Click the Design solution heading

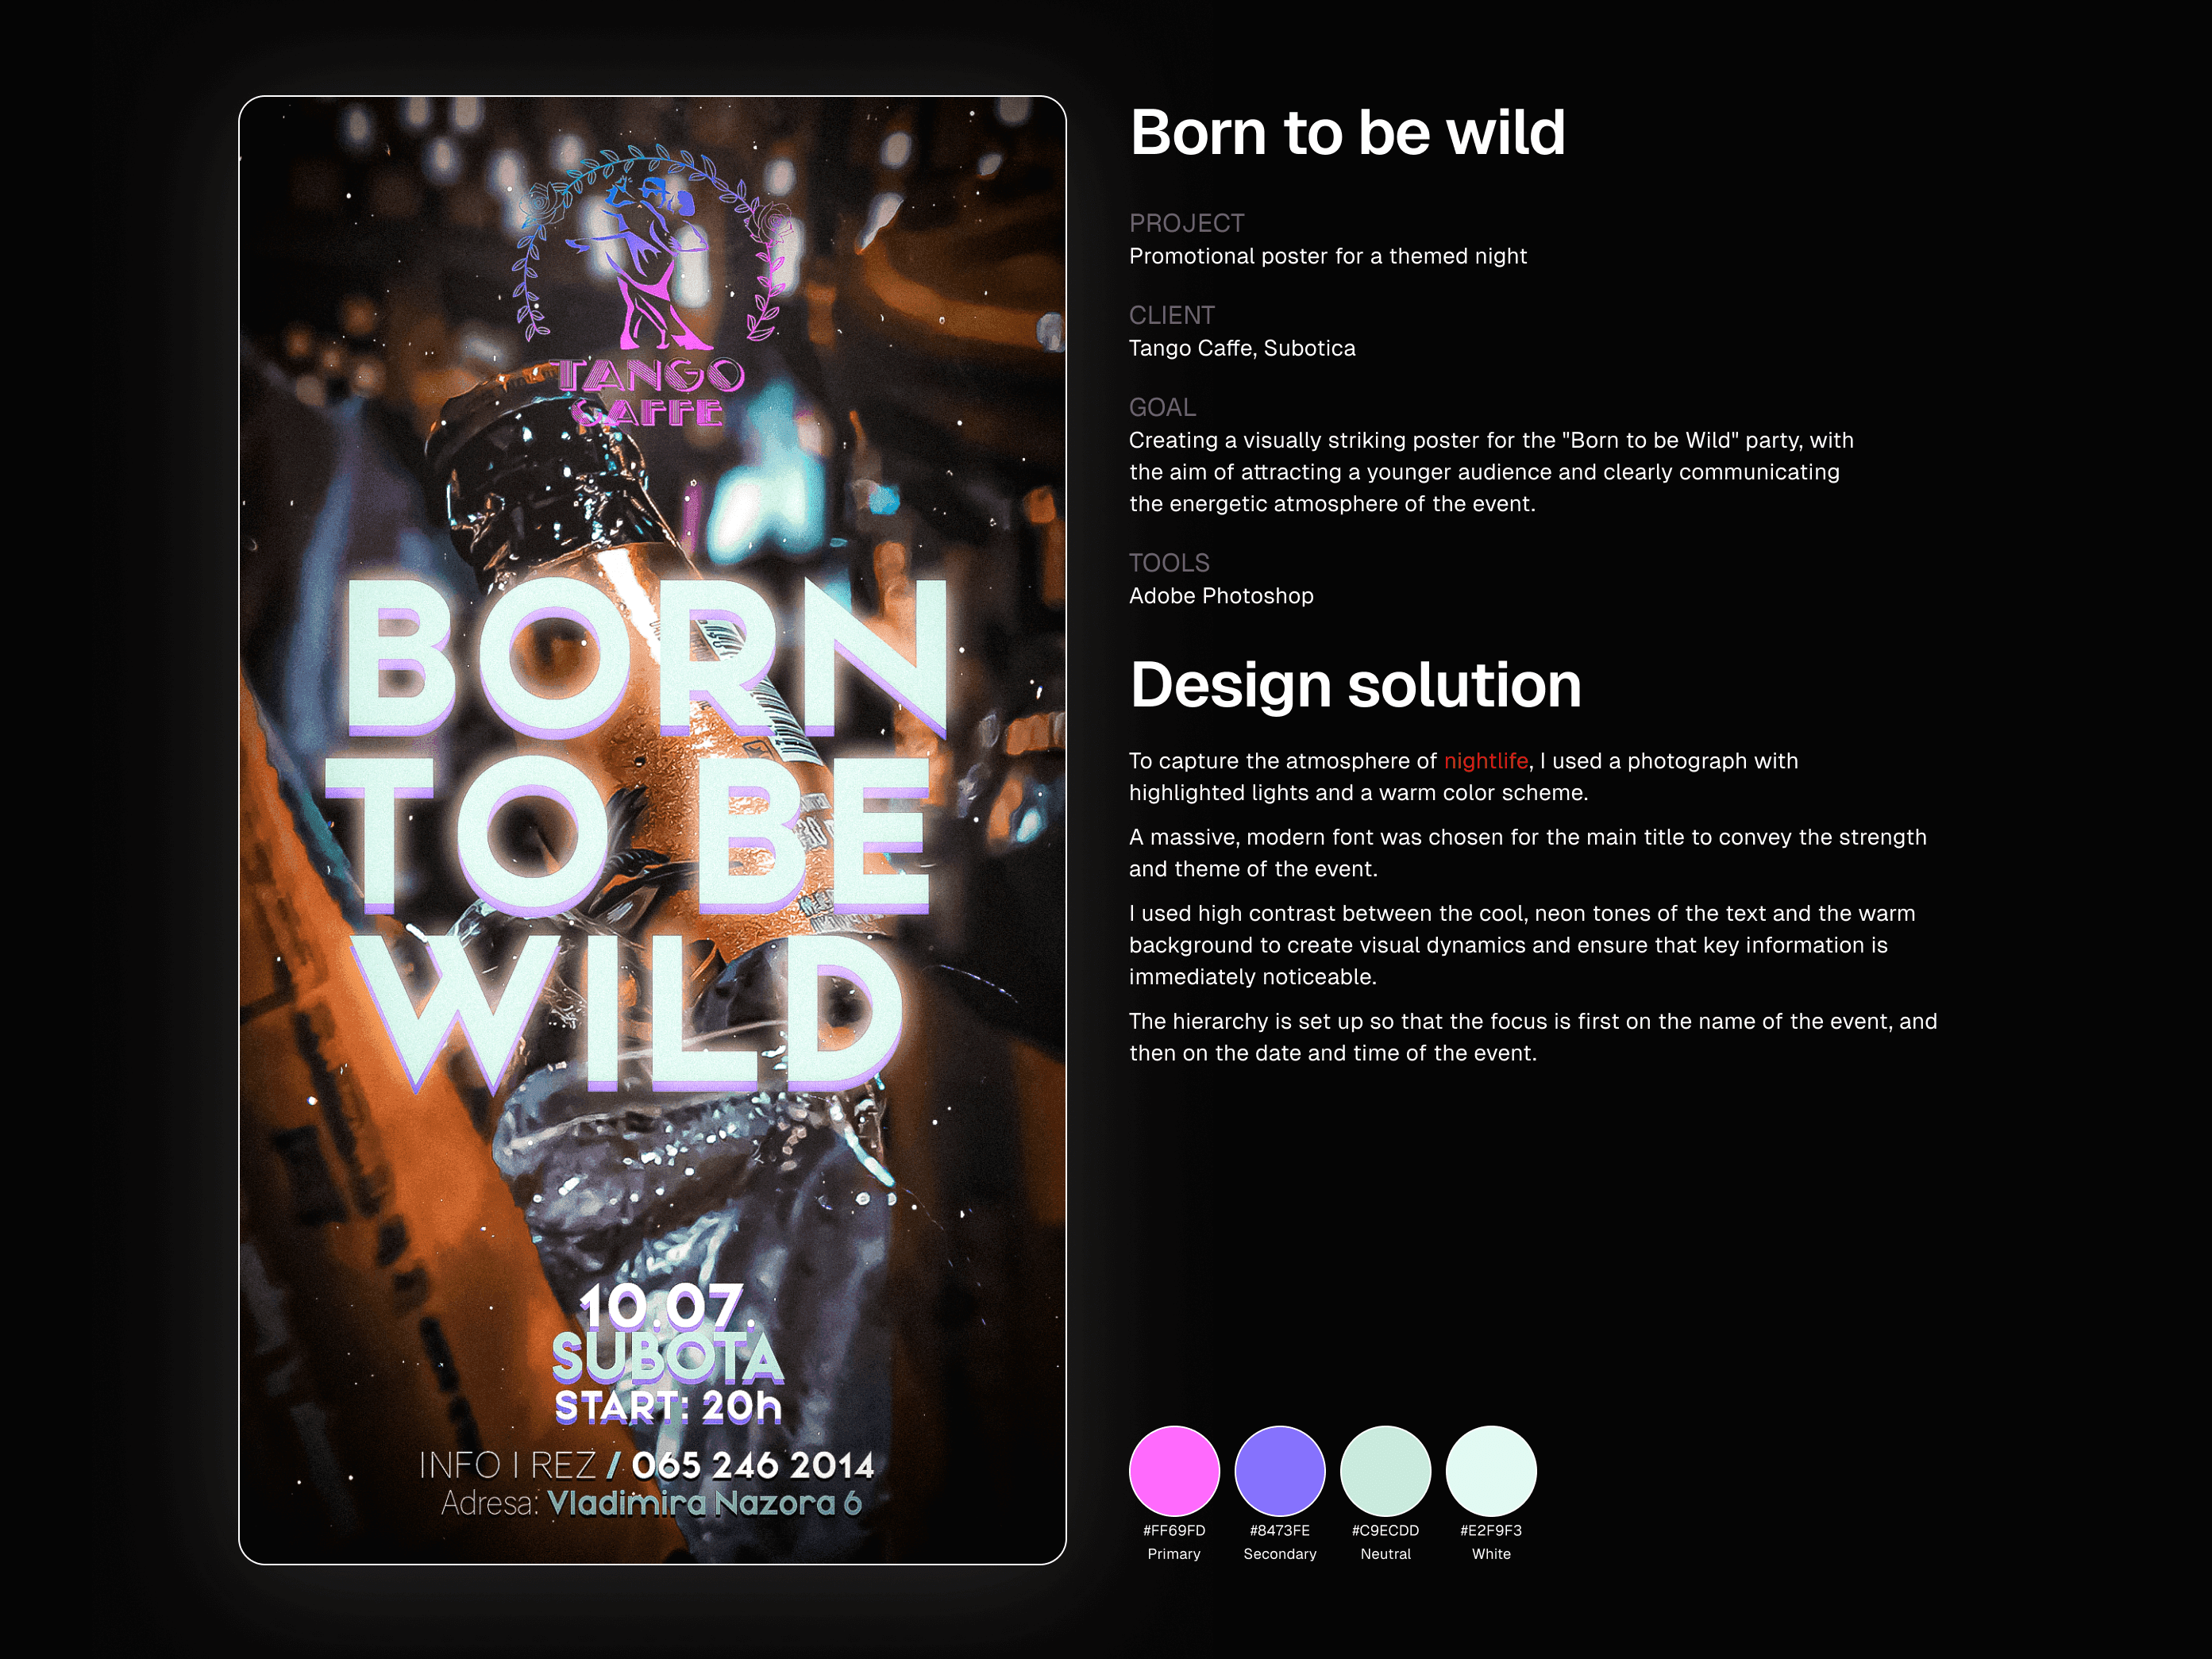tap(1355, 686)
